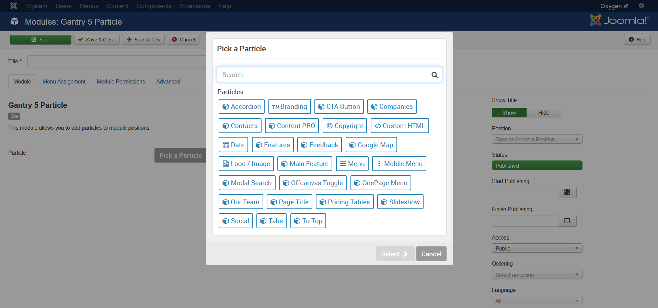
Task: Switch to the Menu Assignment tab
Action: [64, 81]
